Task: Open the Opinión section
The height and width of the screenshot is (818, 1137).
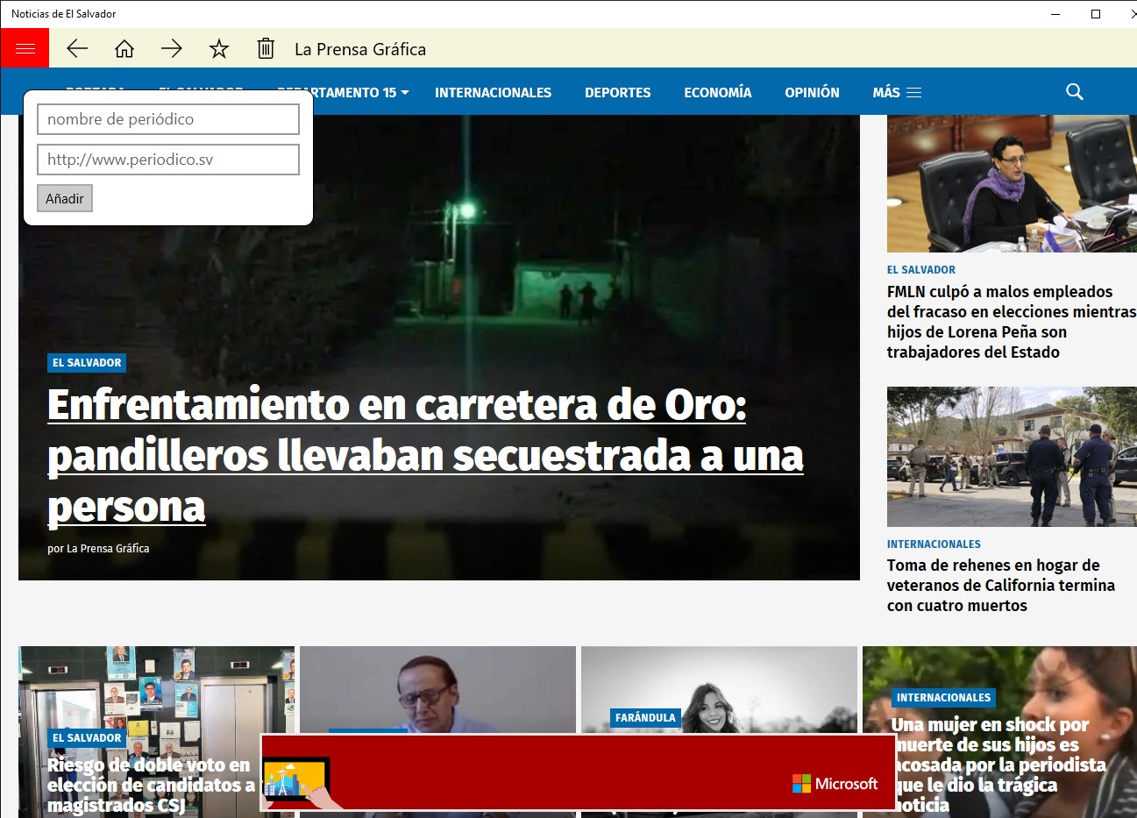Action: 812,92
